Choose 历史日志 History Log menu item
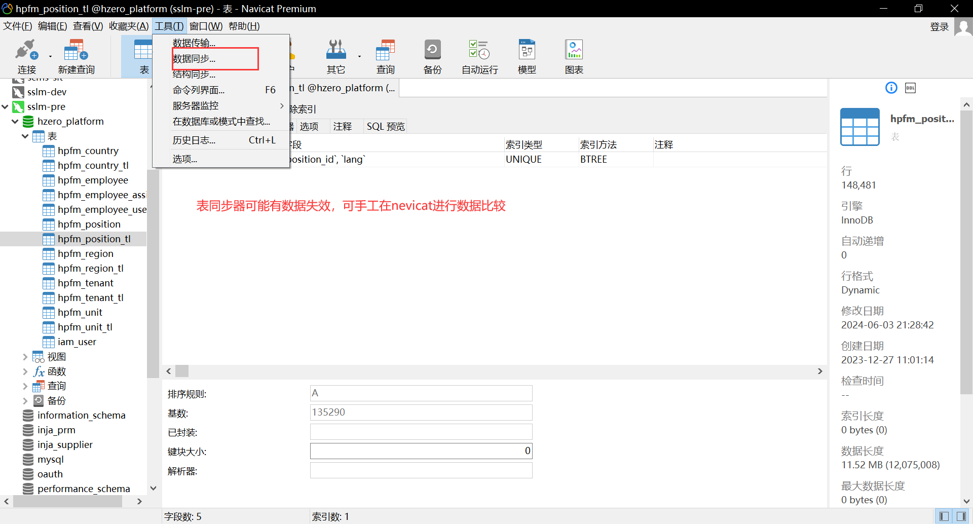 [221, 140]
